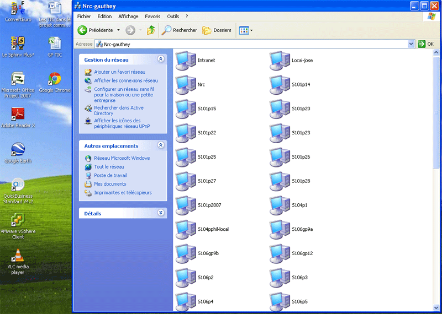Toggle the Dossiers folders pane
This screenshot has height=314, width=442.
217,30
